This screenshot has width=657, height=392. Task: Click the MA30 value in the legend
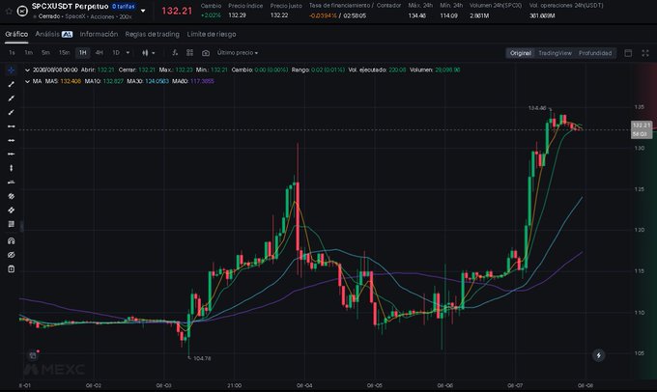tap(157, 81)
